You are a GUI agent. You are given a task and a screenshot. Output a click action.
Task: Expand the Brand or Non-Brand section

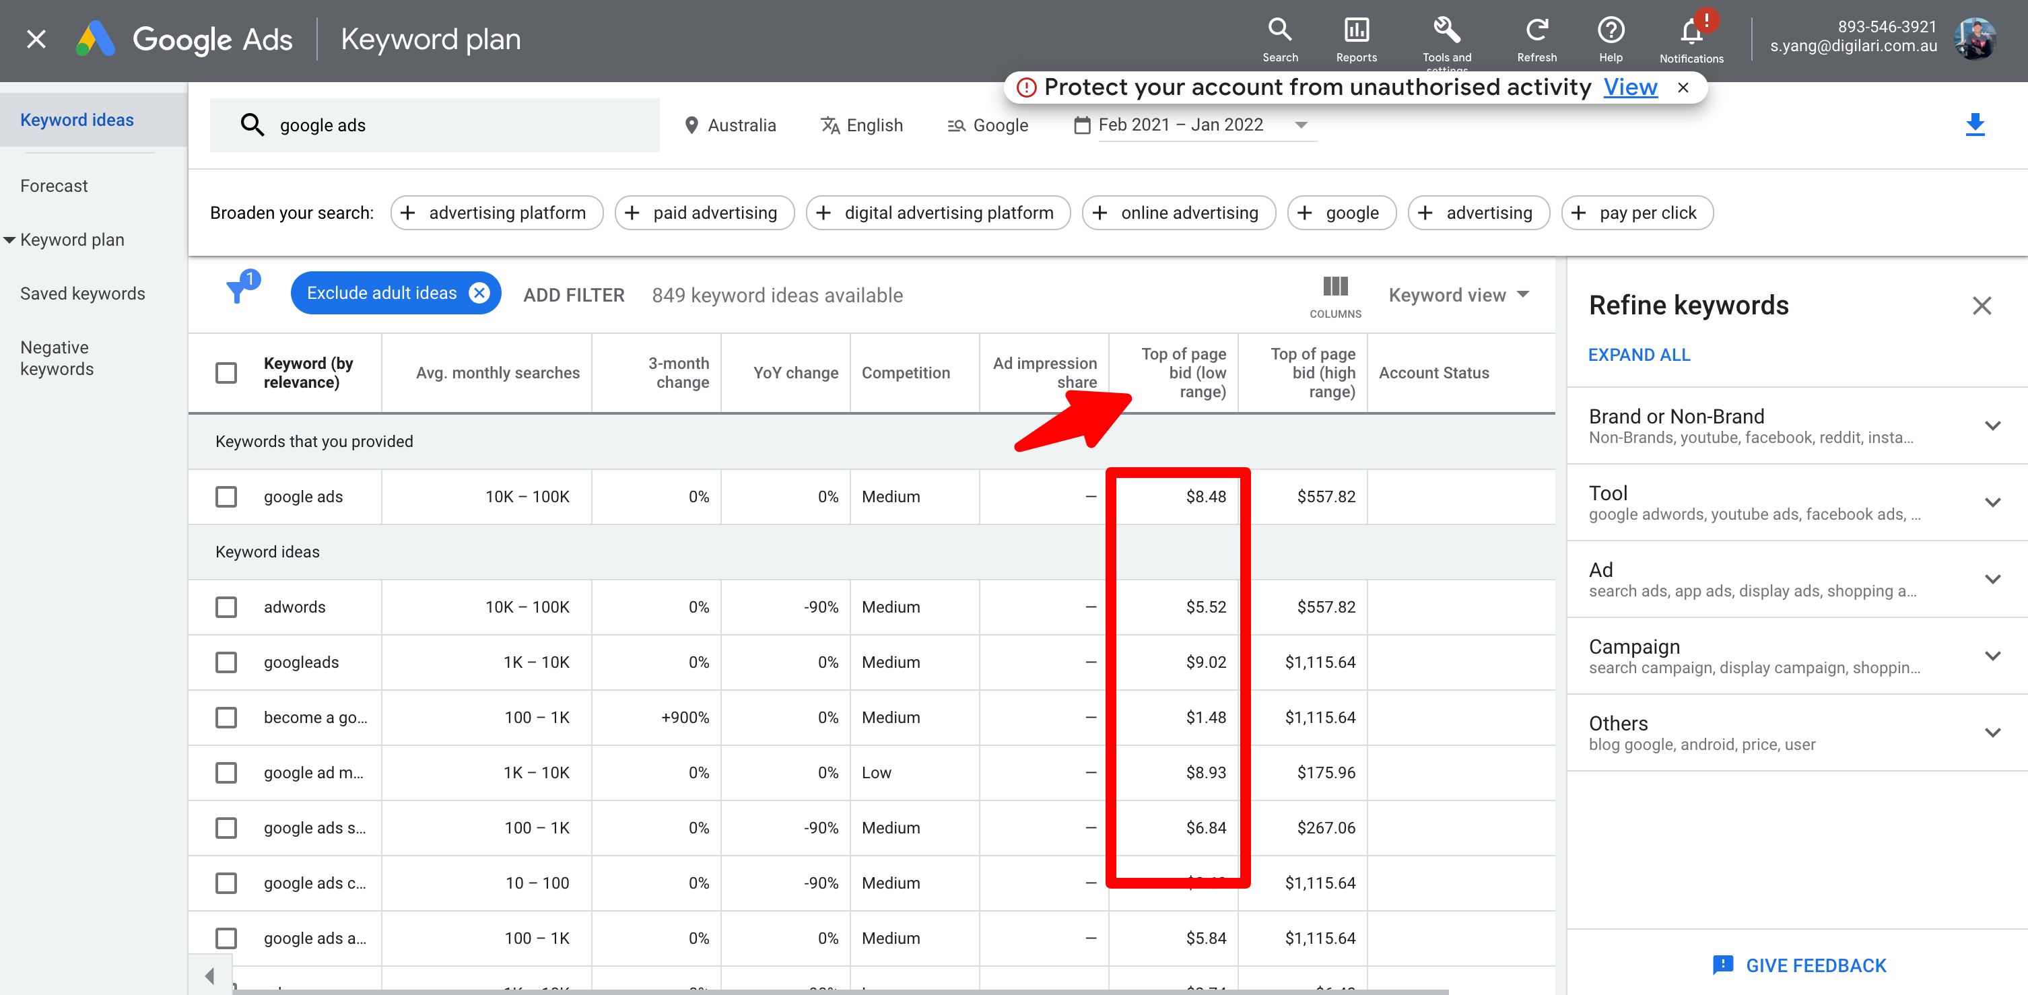[1992, 426]
